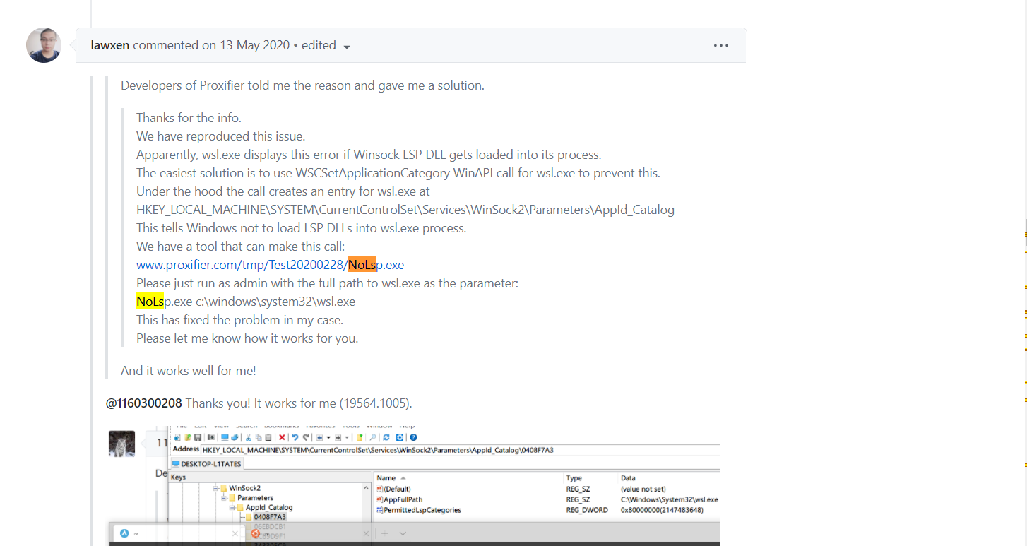Click the yellow highlighted NoLs search match

point(150,302)
